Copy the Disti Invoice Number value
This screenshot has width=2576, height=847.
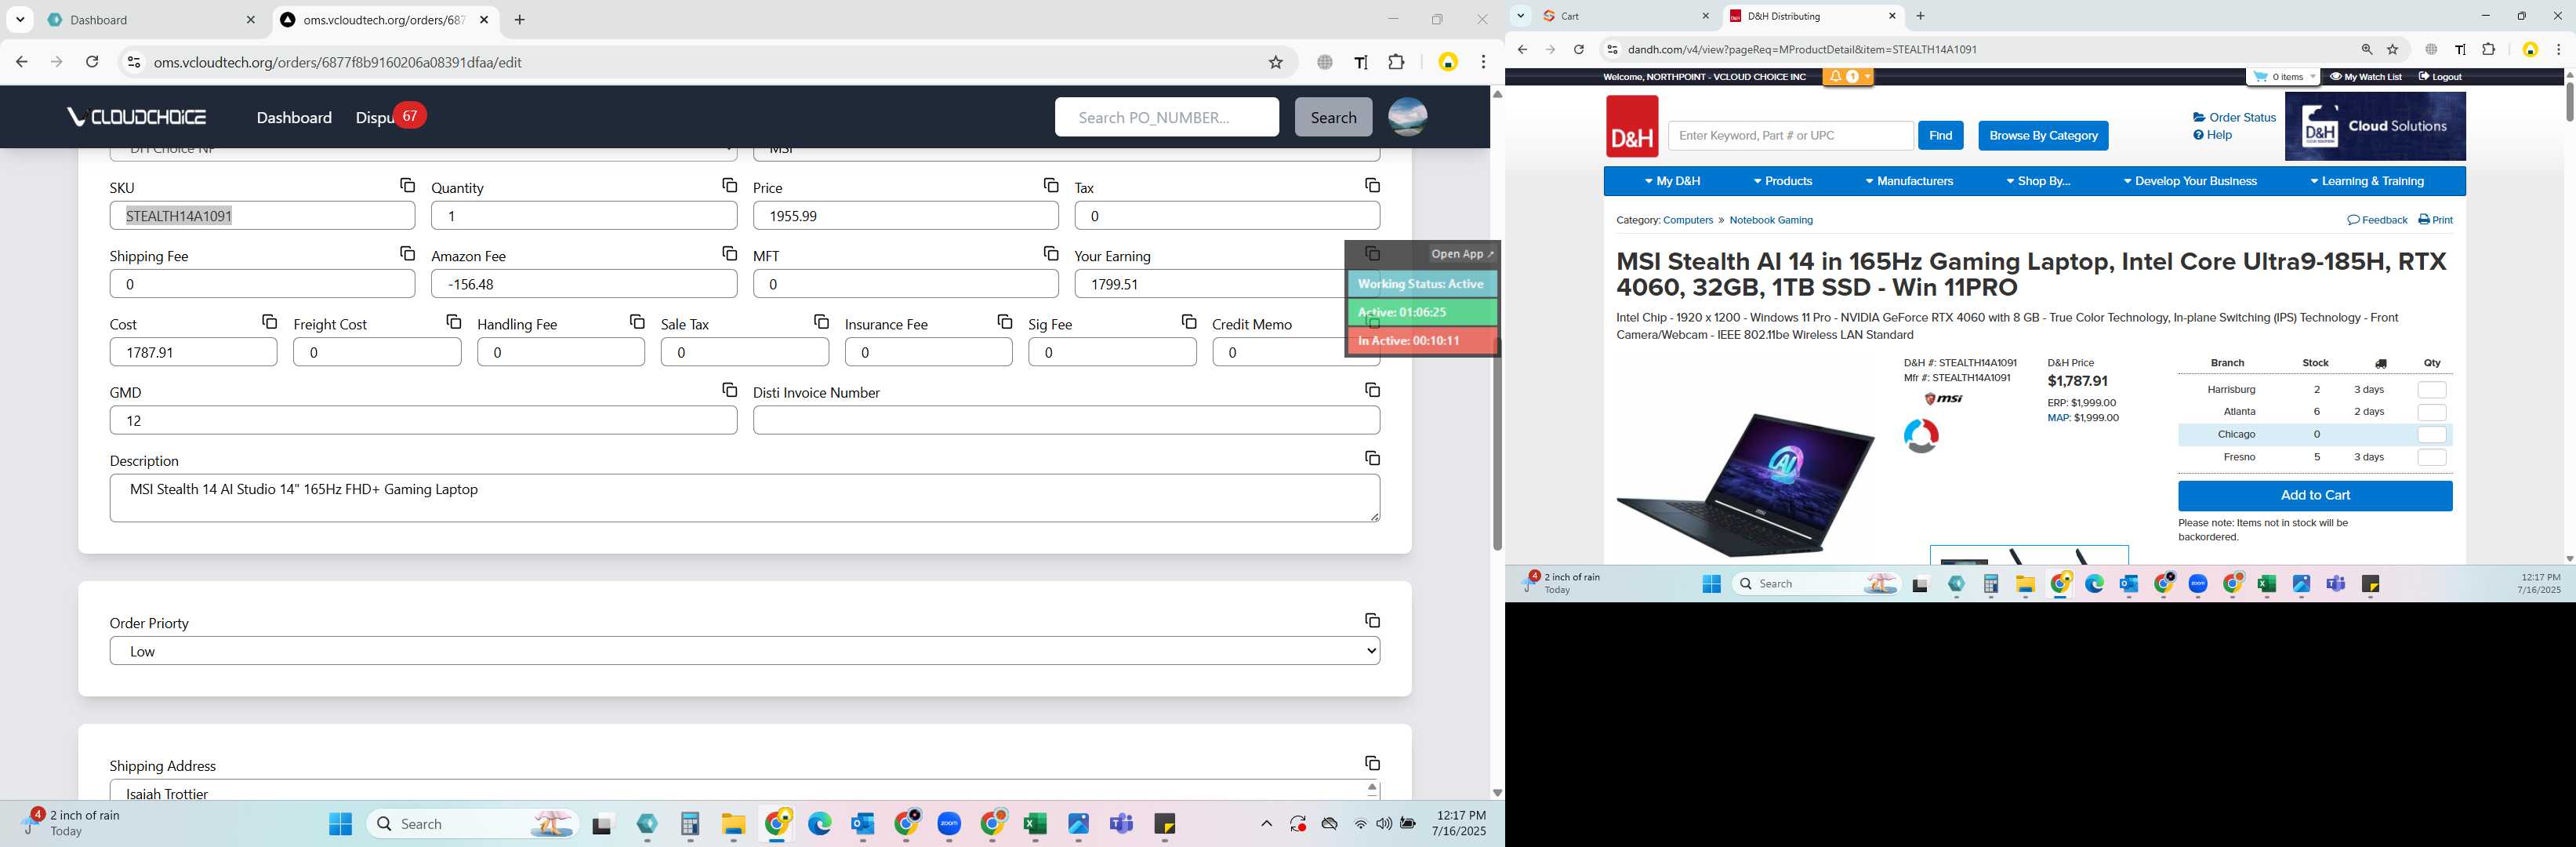[1372, 390]
